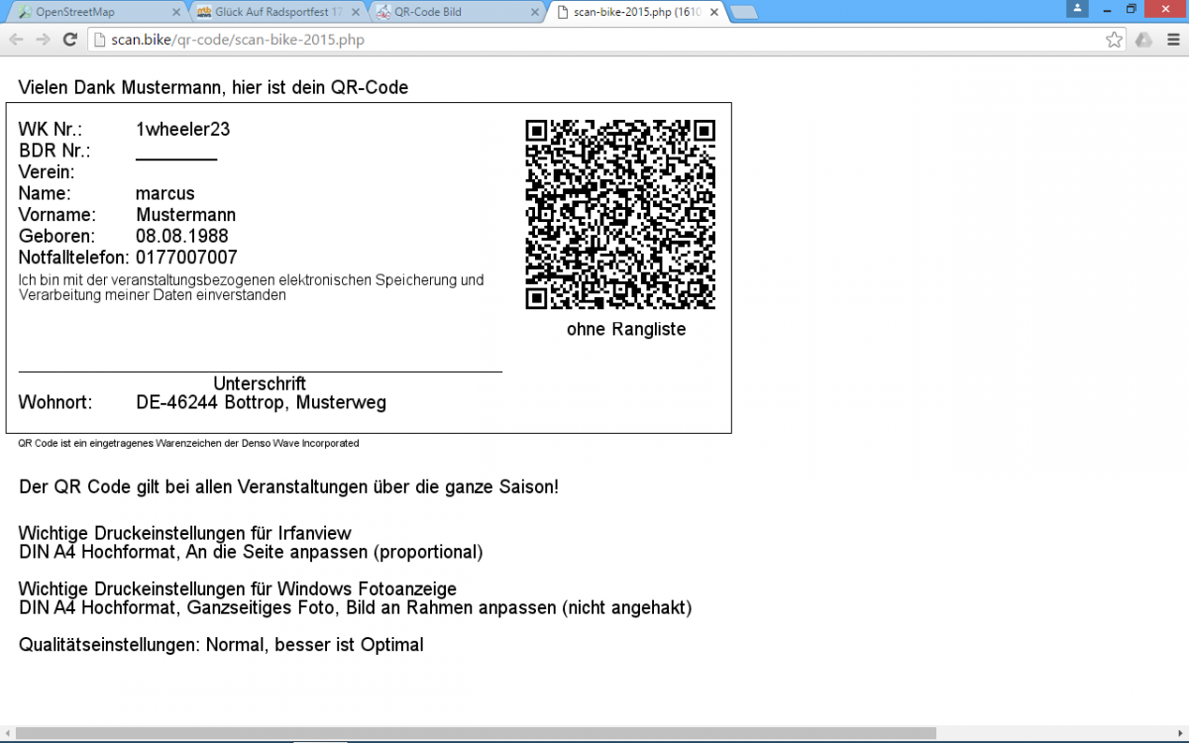Click the Vorname value 'Mustermann'
Viewport: 1189px width, 743px height.
point(185,215)
